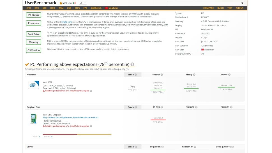272x153 pixels.
Task: Open the US country dropdown
Action: pyautogui.click(x=83, y=3)
